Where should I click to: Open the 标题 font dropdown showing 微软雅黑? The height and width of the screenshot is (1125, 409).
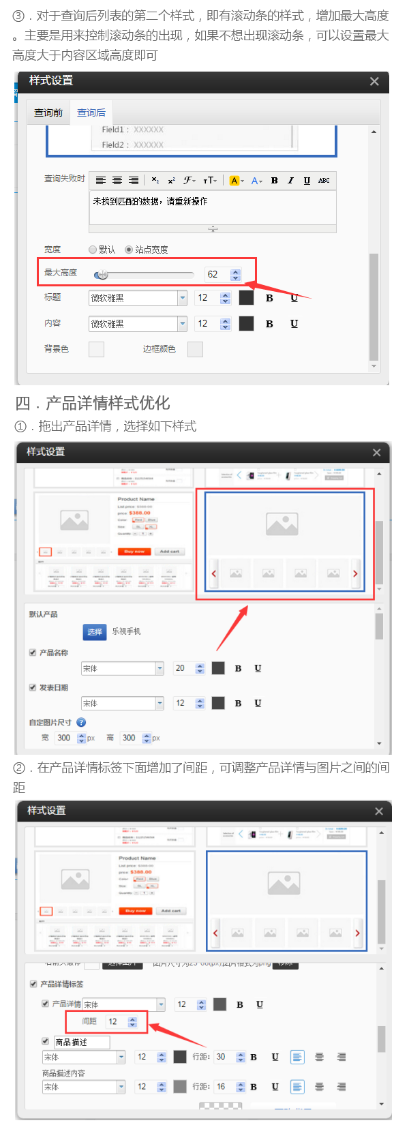click(182, 298)
